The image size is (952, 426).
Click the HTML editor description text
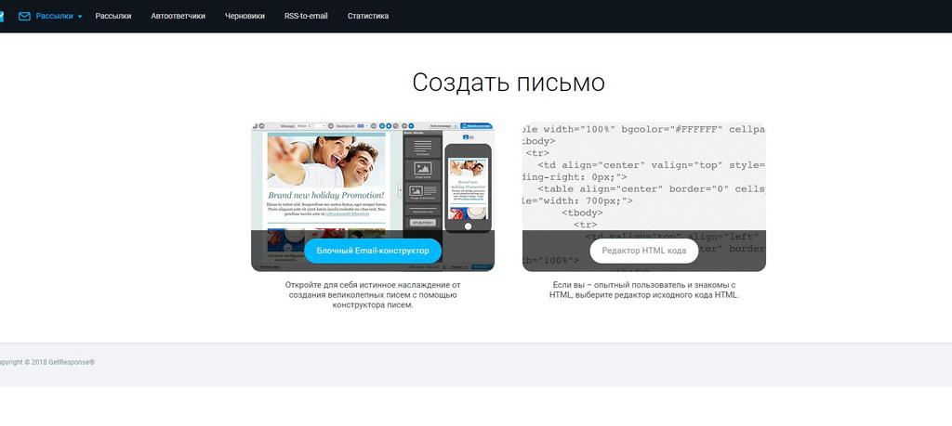[644, 290]
